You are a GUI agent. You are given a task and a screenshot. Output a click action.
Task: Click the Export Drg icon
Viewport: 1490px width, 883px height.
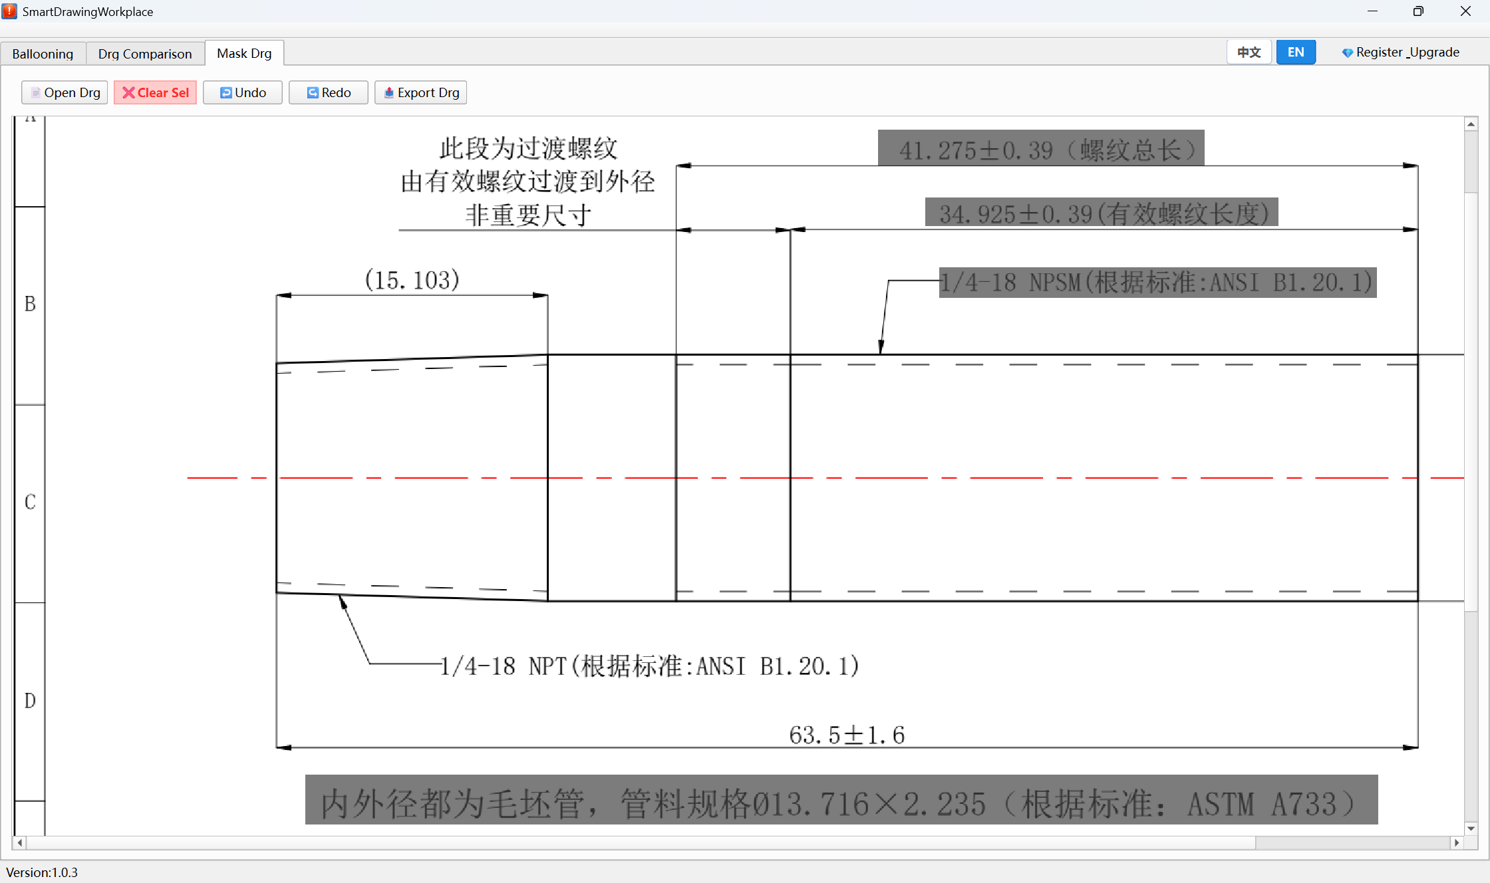coord(389,92)
